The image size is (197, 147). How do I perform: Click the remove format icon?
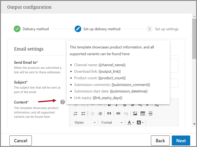157,105
